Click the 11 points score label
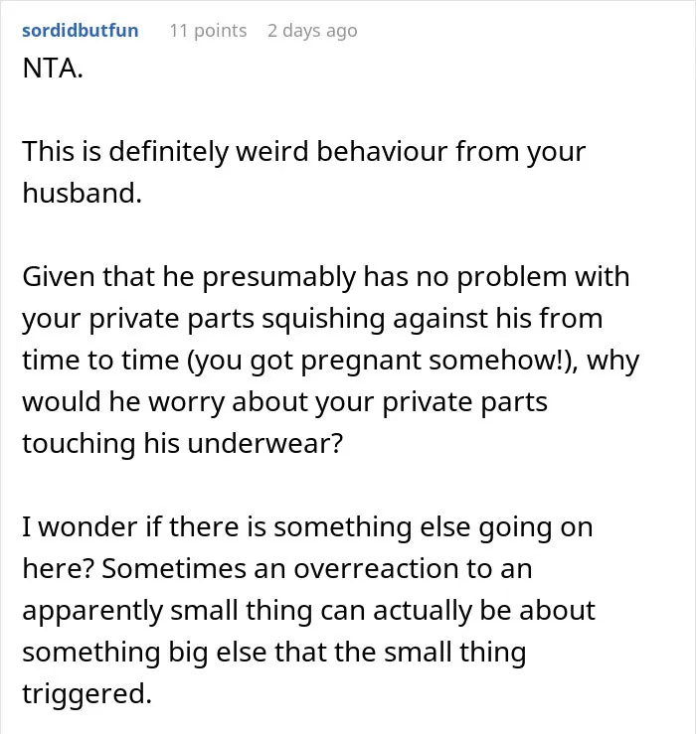The height and width of the screenshot is (734, 696). tap(208, 31)
